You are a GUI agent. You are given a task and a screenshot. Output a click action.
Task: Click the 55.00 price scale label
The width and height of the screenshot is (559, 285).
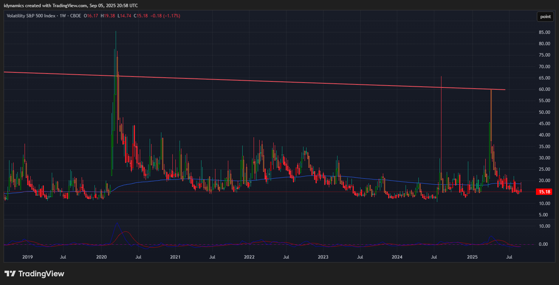544,101
